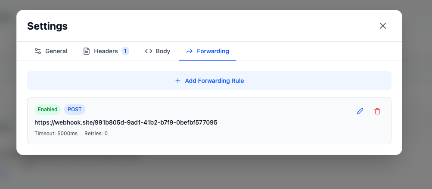
Task: Click the Settings dialog title
Action: (47, 26)
